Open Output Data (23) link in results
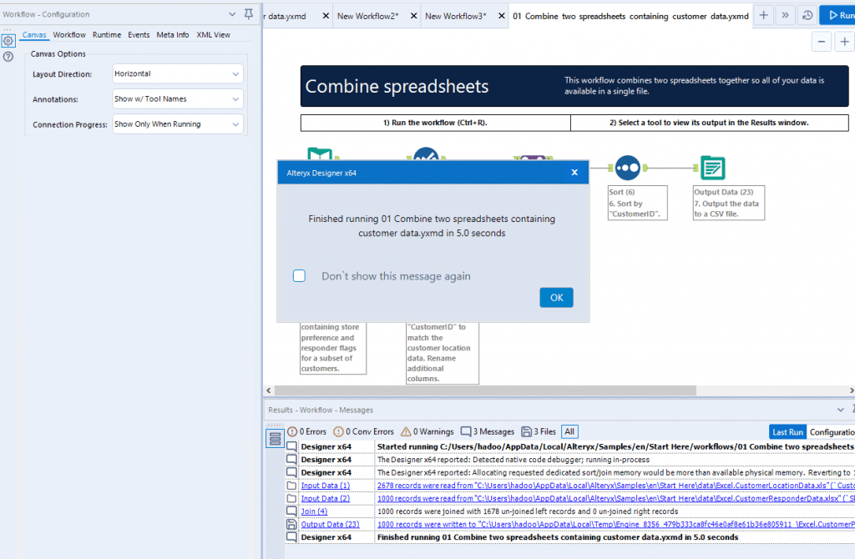 click(330, 524)
